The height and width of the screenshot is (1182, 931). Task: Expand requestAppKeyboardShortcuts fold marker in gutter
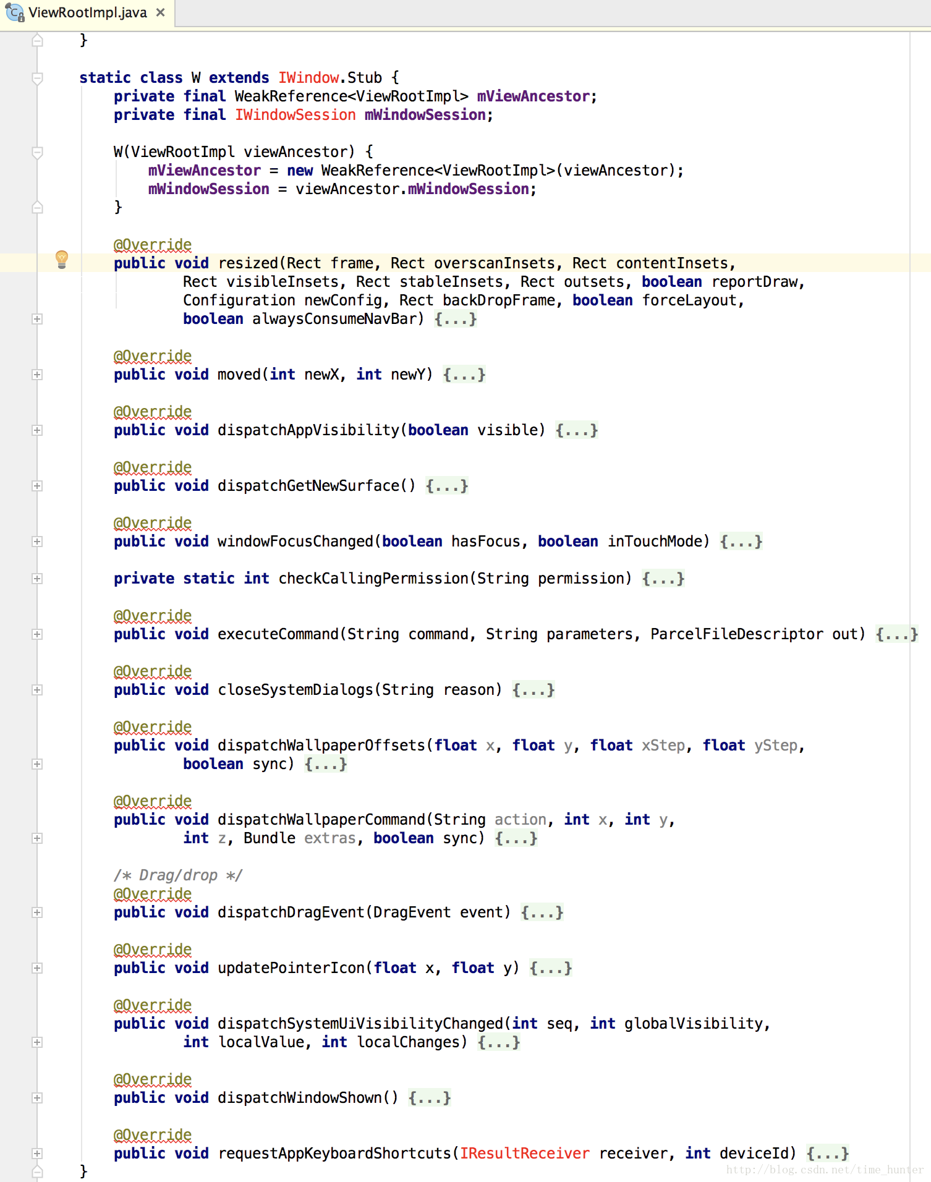pyautogui.click(x=37, y=1154)
